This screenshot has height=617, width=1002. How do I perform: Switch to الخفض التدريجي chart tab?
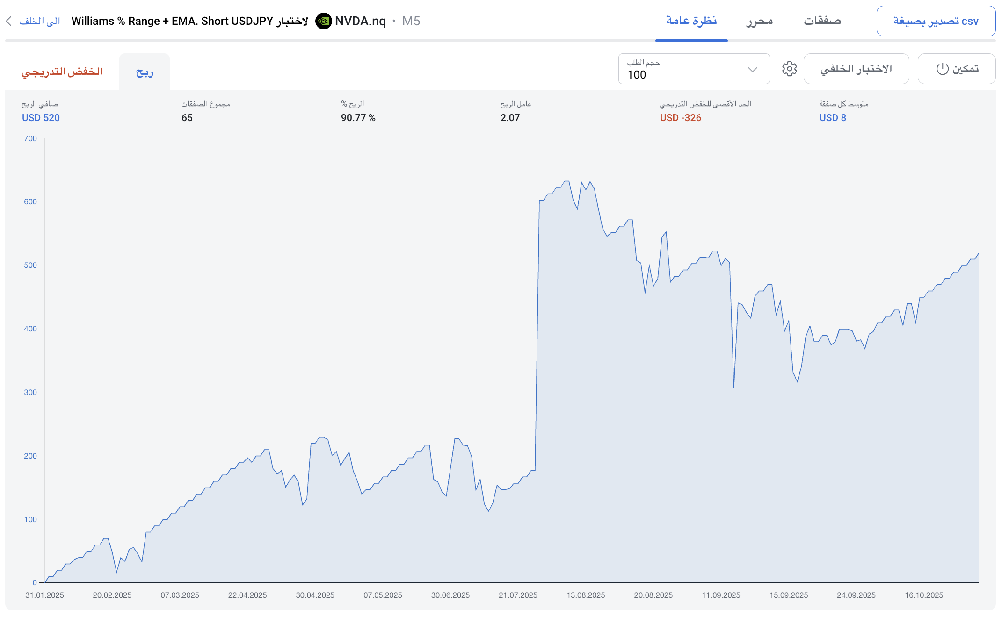click(62, 72)
